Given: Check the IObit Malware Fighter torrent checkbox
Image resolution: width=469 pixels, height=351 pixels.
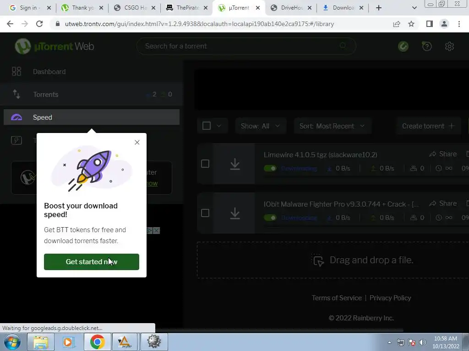Looking at the screenshot, I should pos(205,213).
